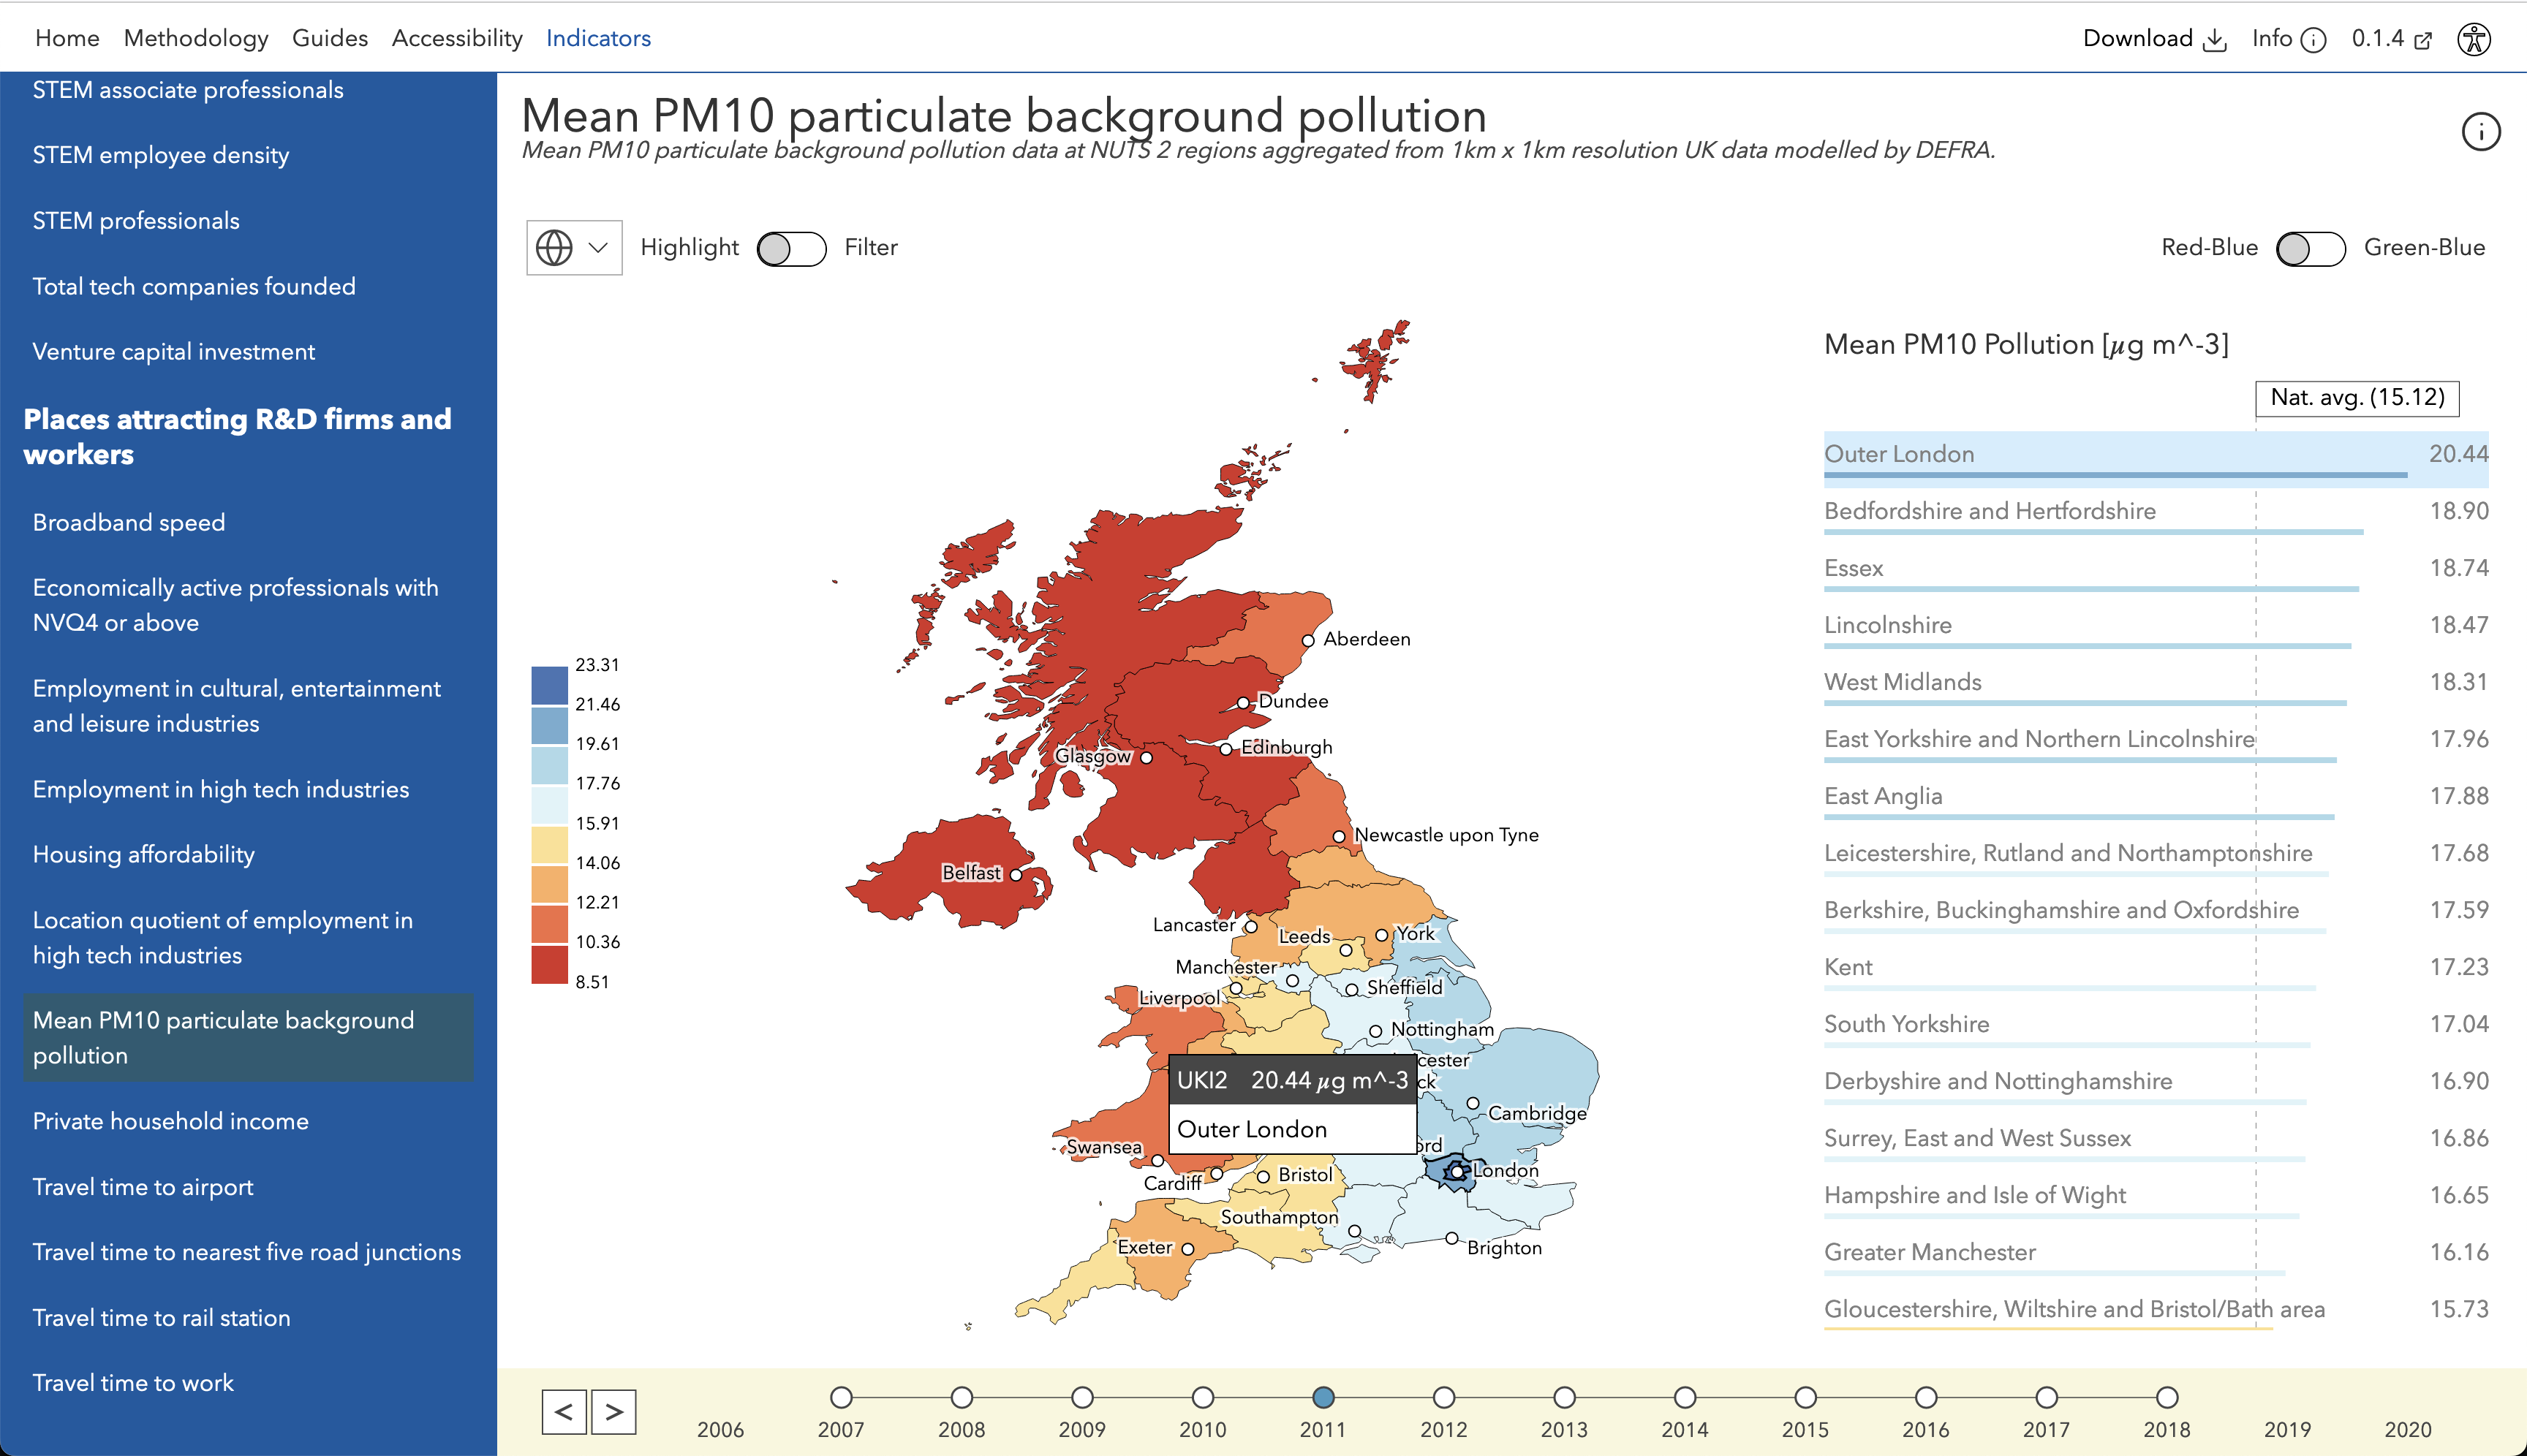
Task: Switch to the Indicators tab
Action: [598, 38]
